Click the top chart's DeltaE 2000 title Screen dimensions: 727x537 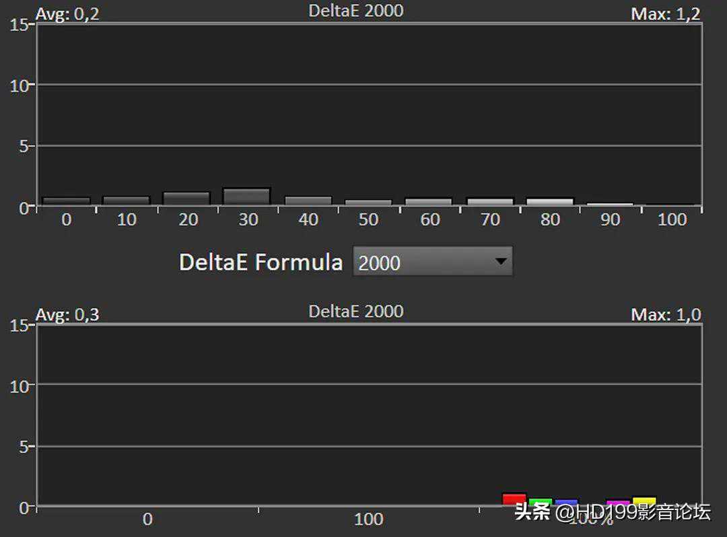356,11
